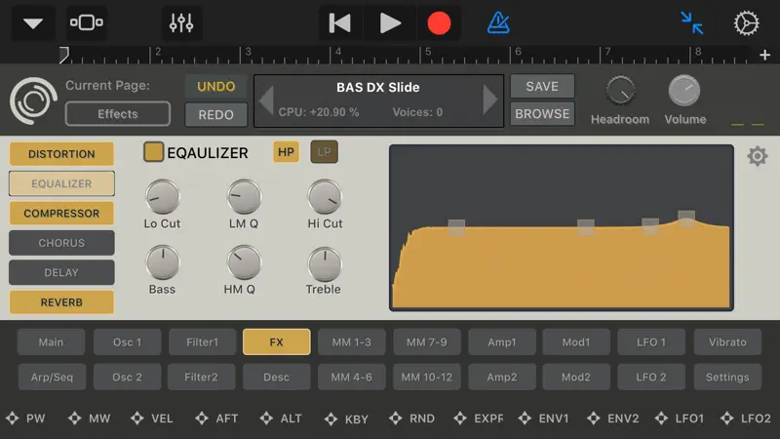Adjust the Volume knob

(x=684, y=91)
